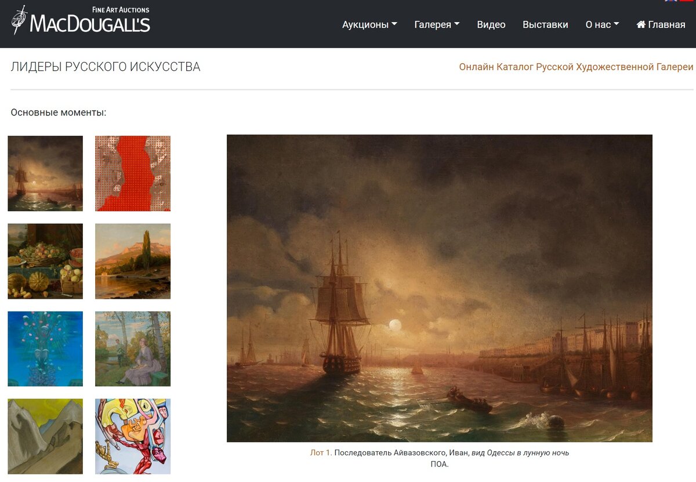696x482 pixels.
Task: Select the red abstract pattern thumbnail
Action: click(133, 173)
